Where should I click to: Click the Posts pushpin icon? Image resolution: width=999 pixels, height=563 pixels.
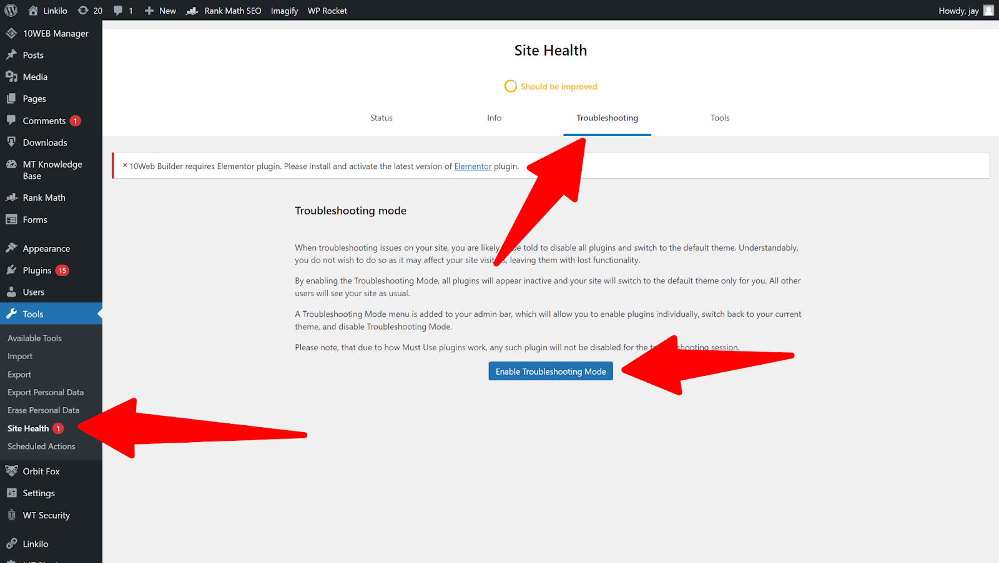(11, 55)
